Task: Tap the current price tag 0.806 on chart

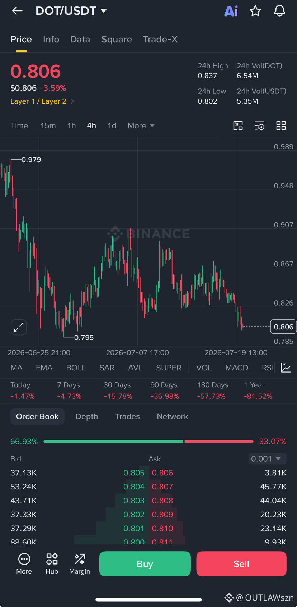Action: (283, 327)
